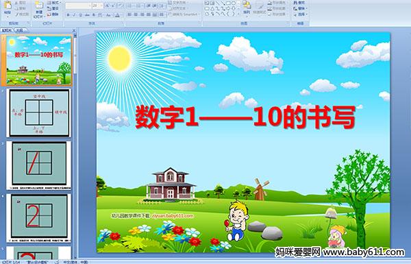Switch to the Outline tab
Image resolution: width=411 pixels, height=264 pixels.
[19, 30]
